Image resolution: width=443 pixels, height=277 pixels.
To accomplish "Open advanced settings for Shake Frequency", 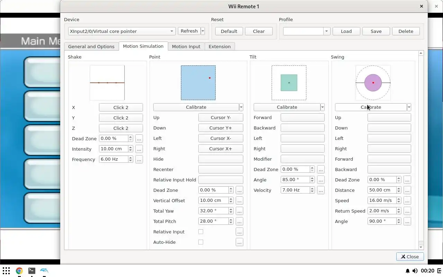I will point(139,159).
